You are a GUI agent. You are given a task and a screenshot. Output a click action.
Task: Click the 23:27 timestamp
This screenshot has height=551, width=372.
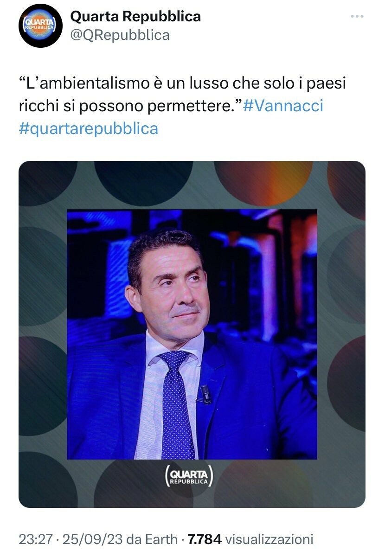tap(35, 539)
